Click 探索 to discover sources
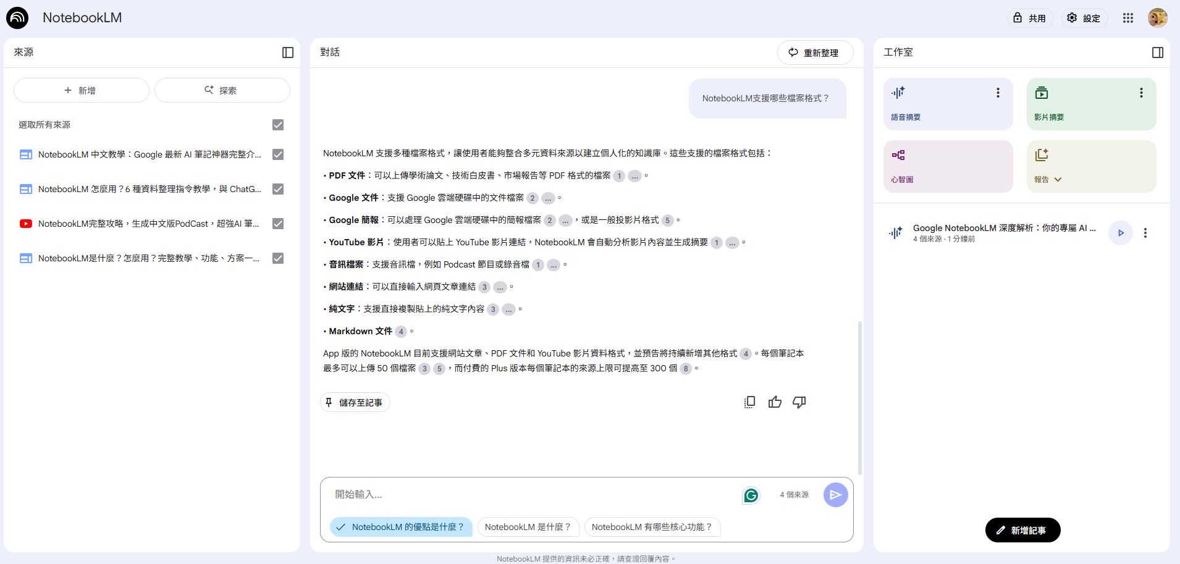 (x=222, y=90)
